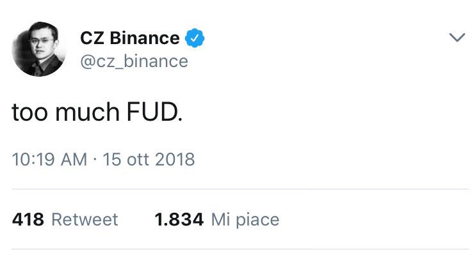This screenshot has width=472, height=253.
Task: Click the date 15 ott 2018
Action: coord(149,159)
